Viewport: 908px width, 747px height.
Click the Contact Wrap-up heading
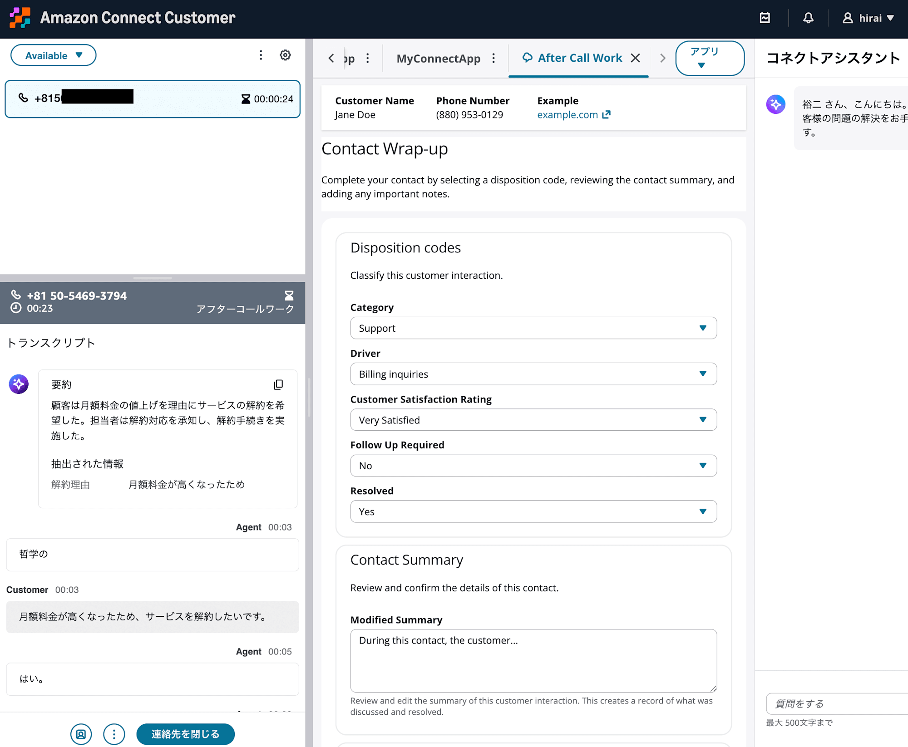click(x=385, y=149)
